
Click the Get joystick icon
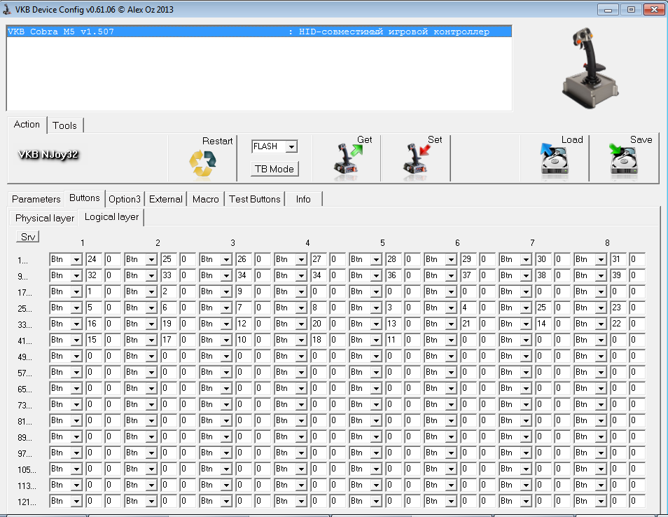pos(347,160)
